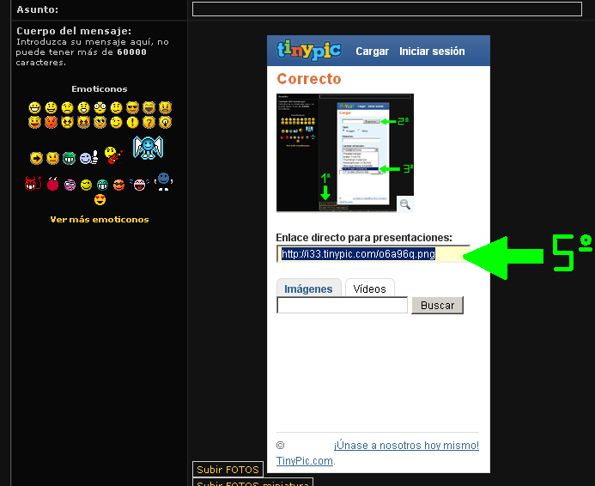Click the Subir FOTOS button
This screenshot has width=595, height=486.
[x=228, y=470]
